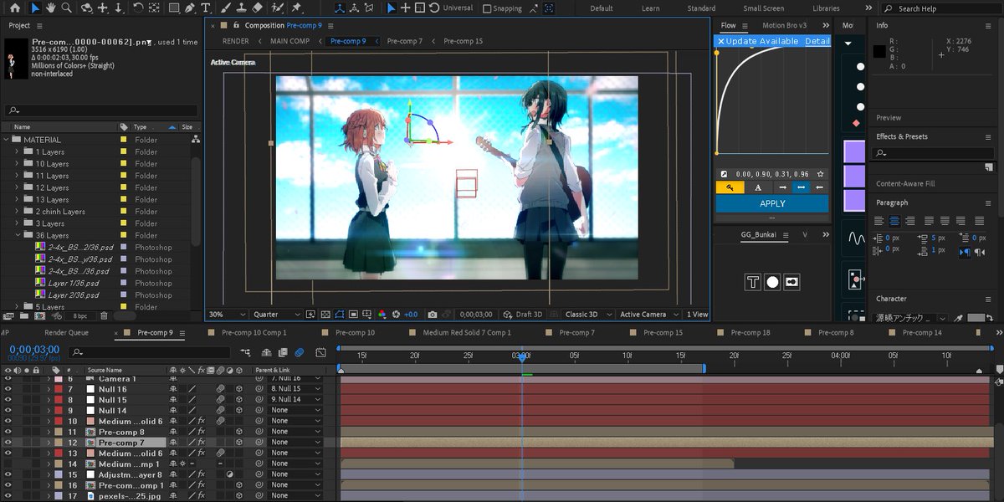Click label color swatch of Null 16
The width and height of the screenshot is (1004, 502).
tap(59, 389)
